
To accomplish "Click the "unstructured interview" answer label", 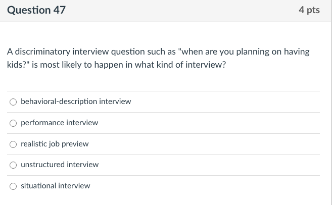I will coord(60,165).
